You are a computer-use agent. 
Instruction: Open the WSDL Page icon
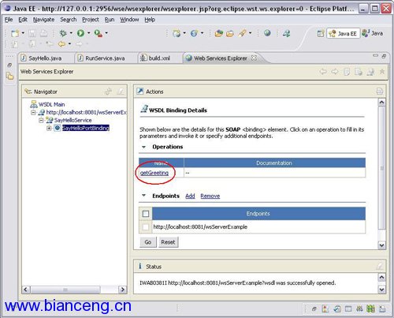click(x=370, y=72)
